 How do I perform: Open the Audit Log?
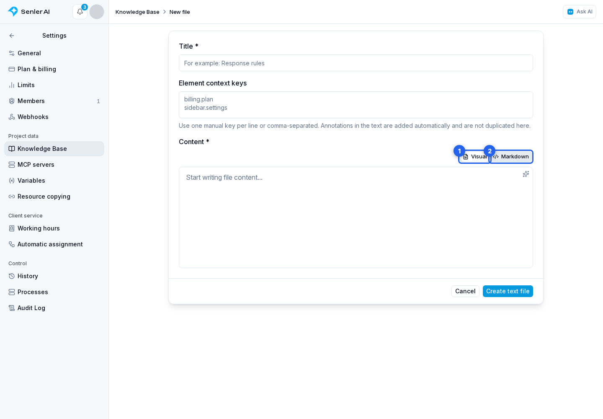54,308
